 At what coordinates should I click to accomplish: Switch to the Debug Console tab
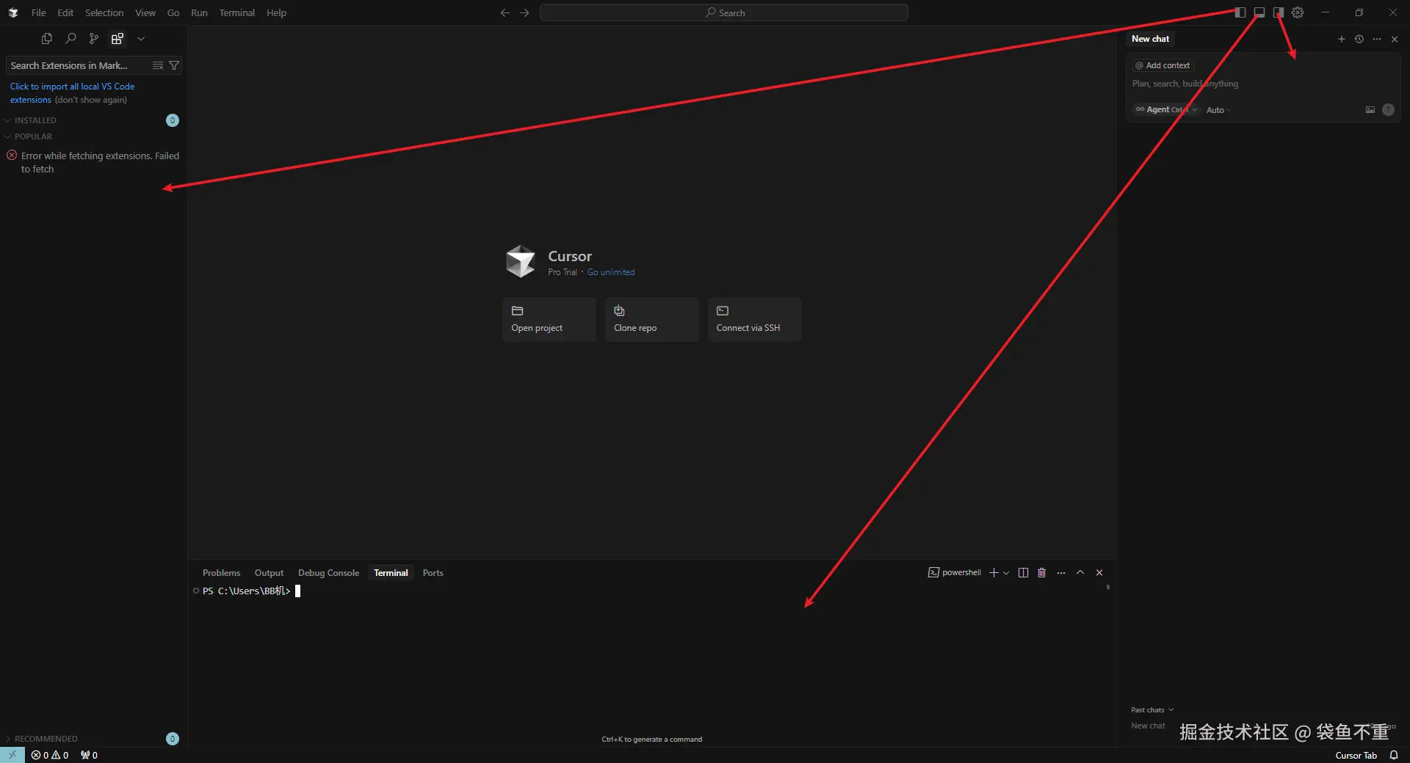[328, 573]
